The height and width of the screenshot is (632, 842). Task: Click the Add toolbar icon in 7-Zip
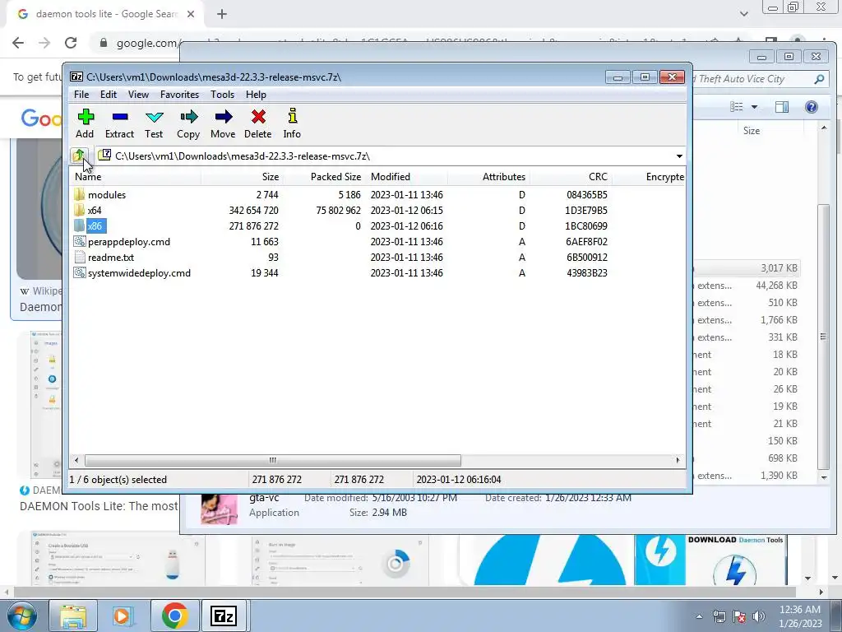tap(85, 117)
